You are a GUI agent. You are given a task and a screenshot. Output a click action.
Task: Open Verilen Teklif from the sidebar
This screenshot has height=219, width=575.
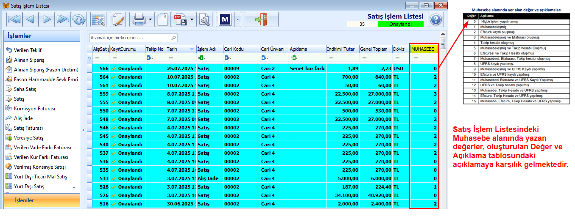28,50
